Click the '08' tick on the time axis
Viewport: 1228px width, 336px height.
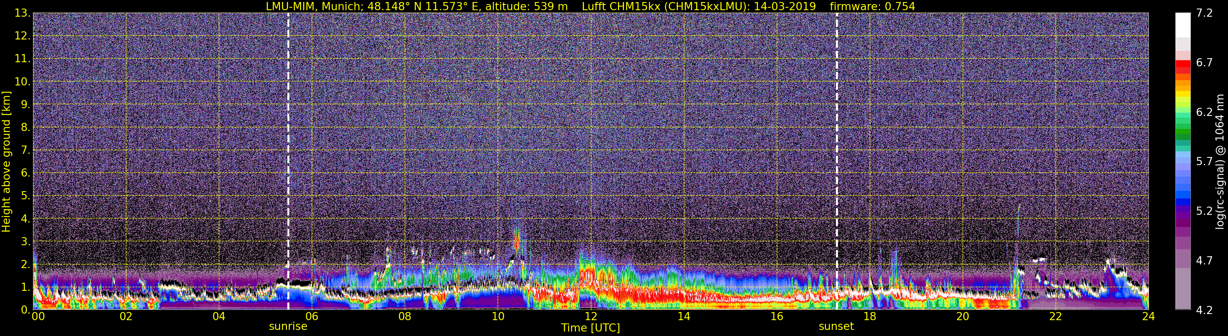pyautogui.click(x=405, y=317)
